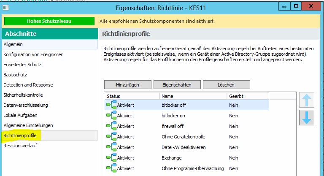Screen dimensions: 324x176
Task: Sort list by Geerbt column header
Action: 248,96
